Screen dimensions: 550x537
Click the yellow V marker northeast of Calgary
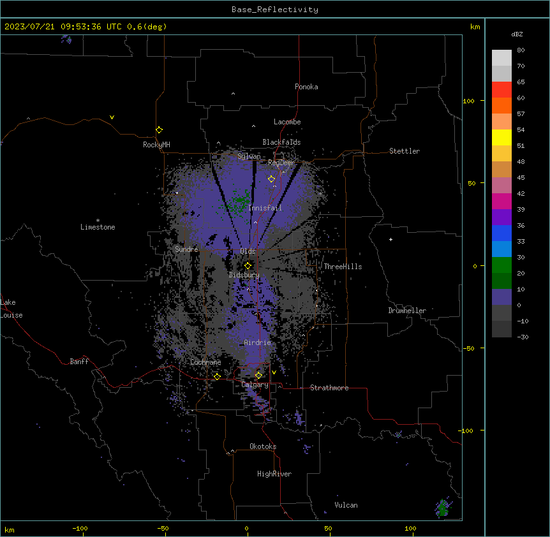click(274, 372)
